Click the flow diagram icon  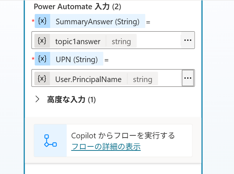[x=50, y=141]
